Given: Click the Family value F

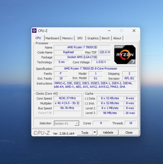Looking at the screenshot, I should (x=61, y=74).
